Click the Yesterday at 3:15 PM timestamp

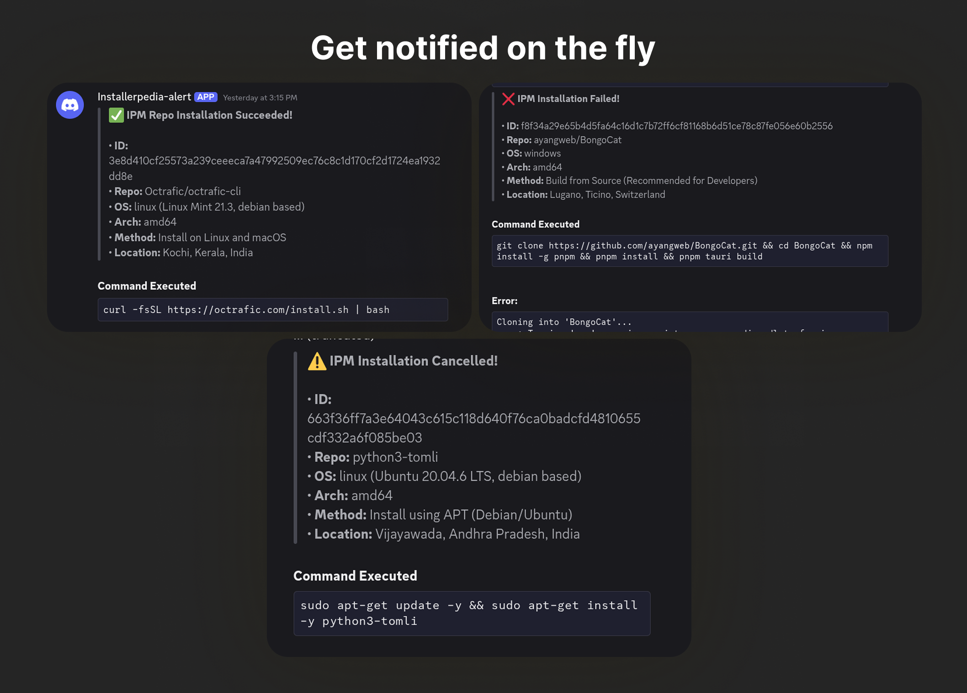260,98
